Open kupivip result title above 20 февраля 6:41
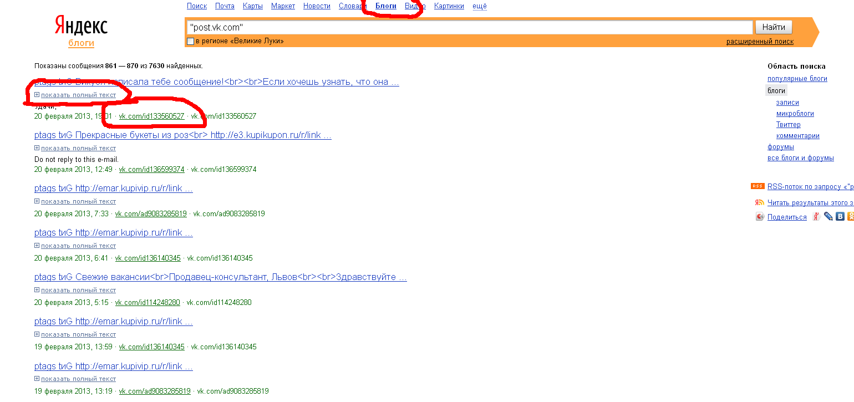The height and width of the screenshot is (402, 854). [x=114, y=233]
